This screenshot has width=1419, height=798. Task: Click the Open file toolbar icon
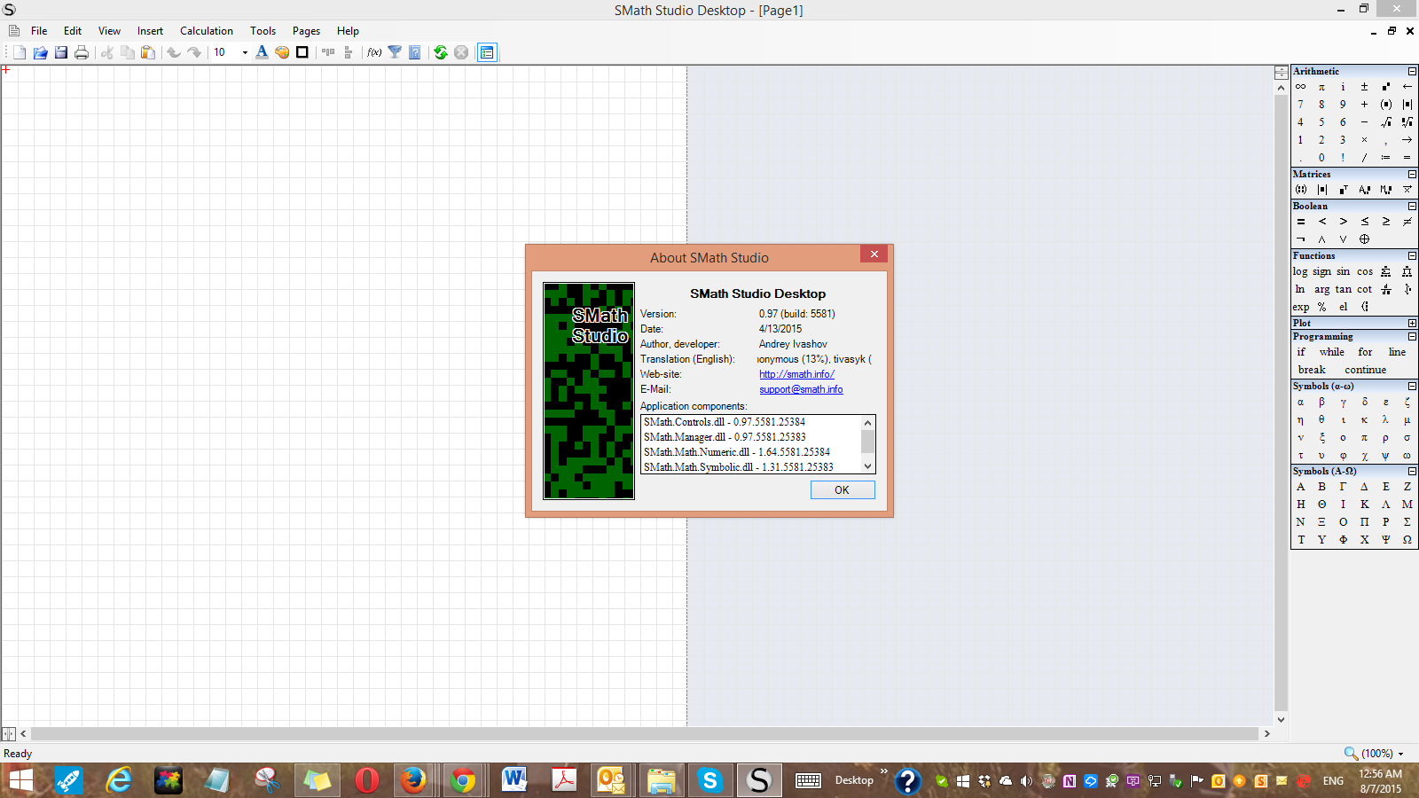tap(40, 52)
